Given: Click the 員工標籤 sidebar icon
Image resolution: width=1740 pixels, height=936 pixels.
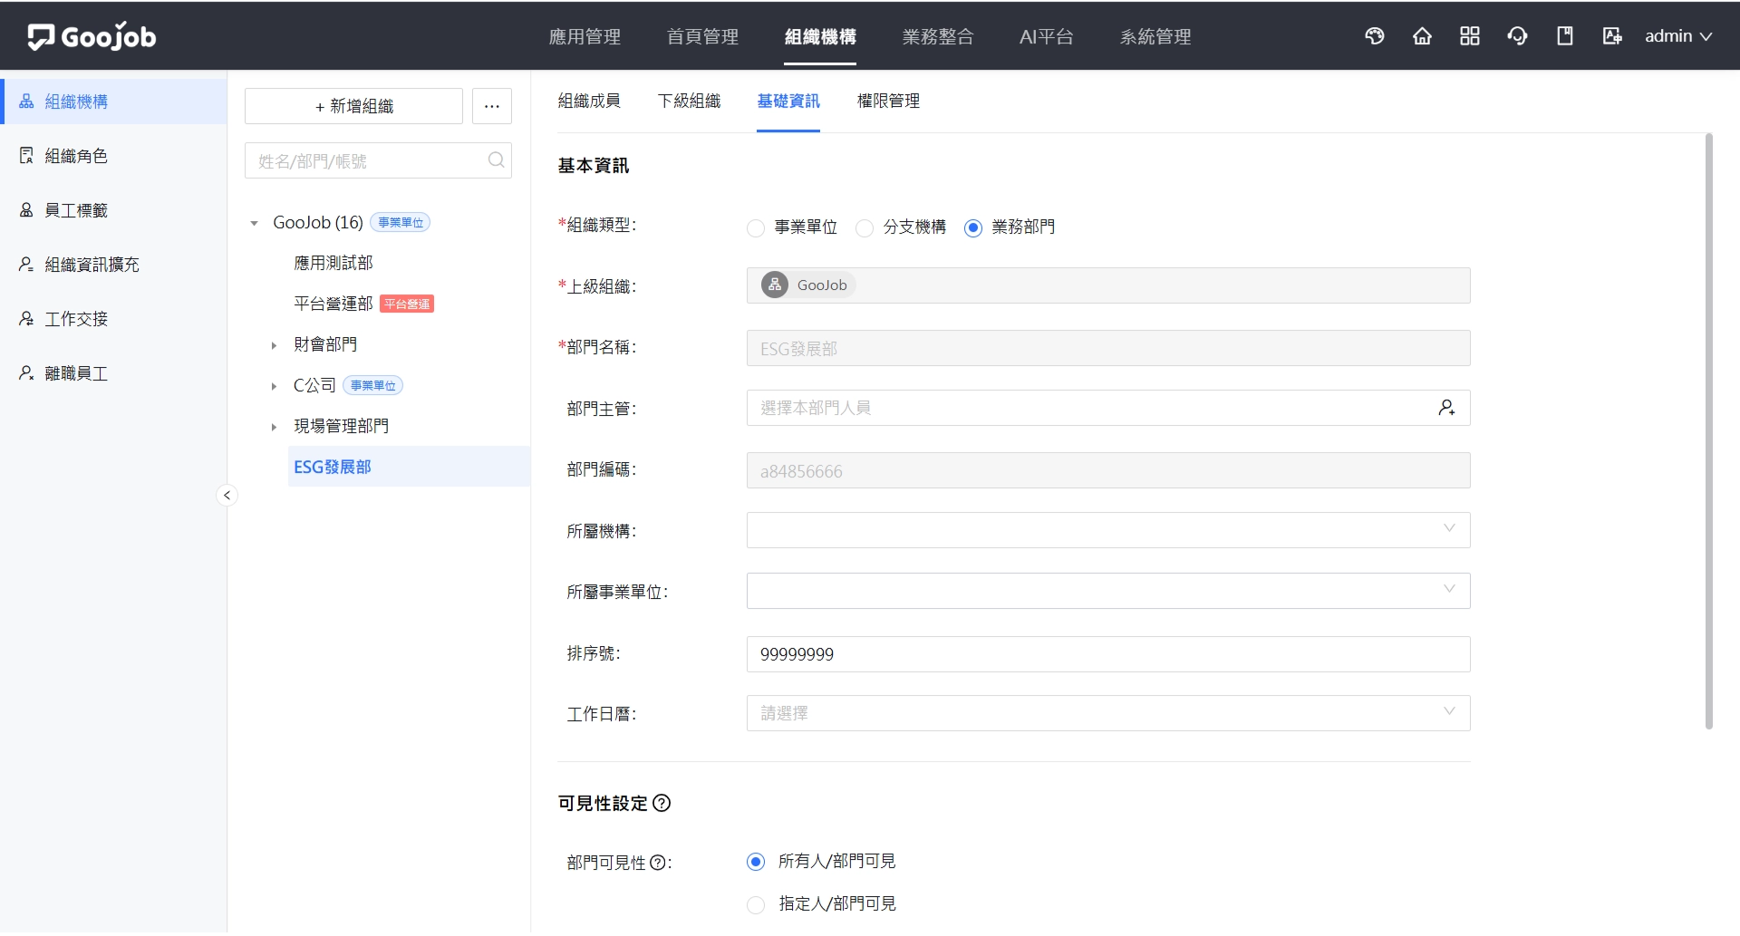Looking at the screenshot, I should [x=26, y=210].
